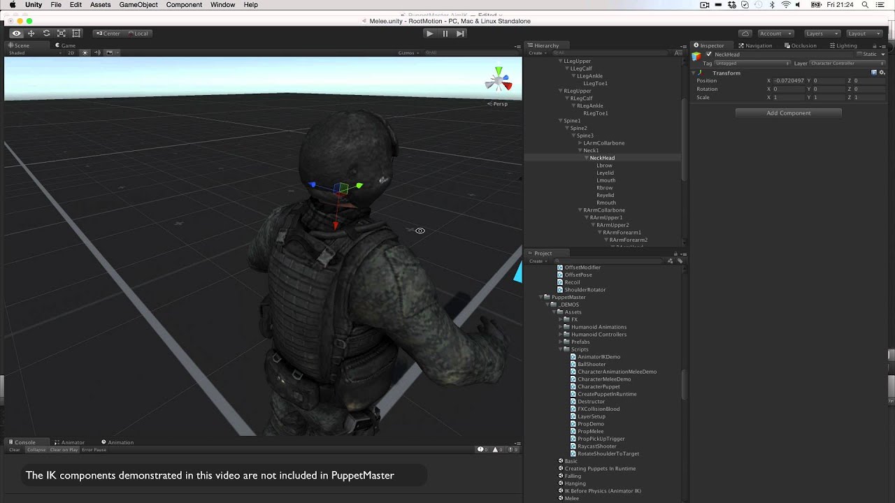Viewport: 895px width, 503px height.
Task: Switch to the Navigation tab
Action: click(755, 45)
